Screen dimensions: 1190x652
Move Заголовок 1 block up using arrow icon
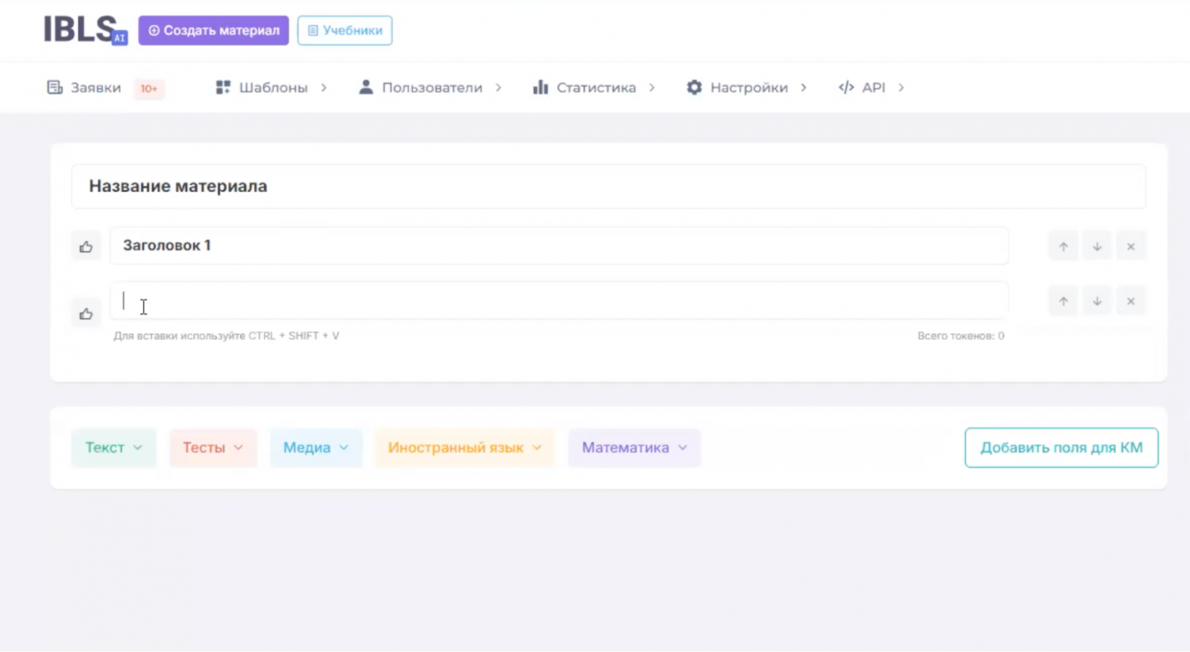1063,246
